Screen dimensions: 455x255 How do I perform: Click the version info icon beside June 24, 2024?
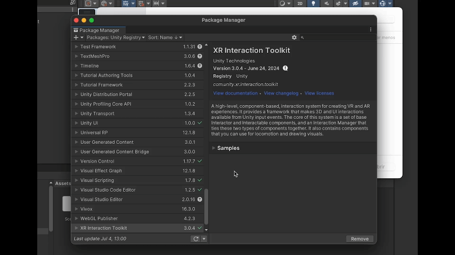click(285, 68)
